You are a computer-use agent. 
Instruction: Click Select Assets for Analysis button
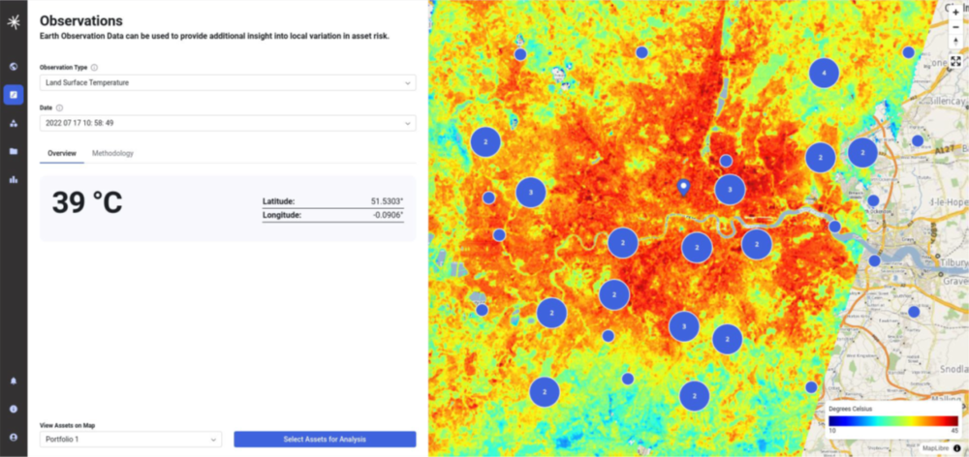pyautogui.click(x=325, y=440)
